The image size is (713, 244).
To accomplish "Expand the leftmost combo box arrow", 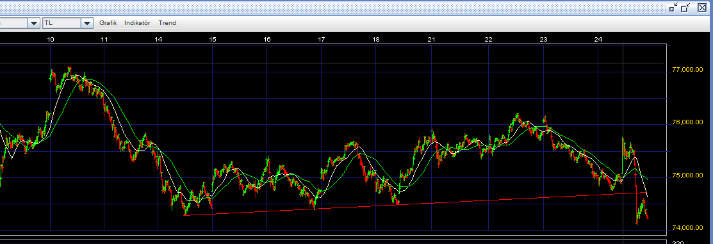I will pyautogui.click(x=34, y=22).
